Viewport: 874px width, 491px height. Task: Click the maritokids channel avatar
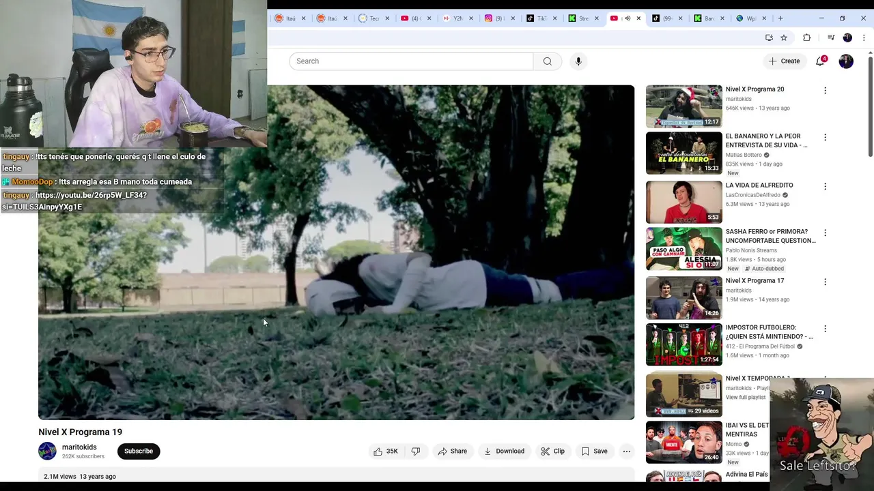(47, 451)
